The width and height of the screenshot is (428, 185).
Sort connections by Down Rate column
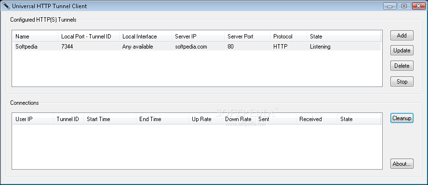coord(238,119)
